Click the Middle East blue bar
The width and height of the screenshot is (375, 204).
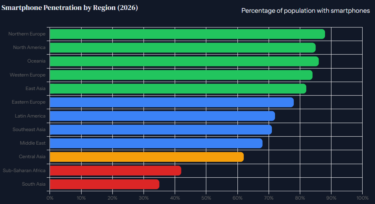(156, 143)
